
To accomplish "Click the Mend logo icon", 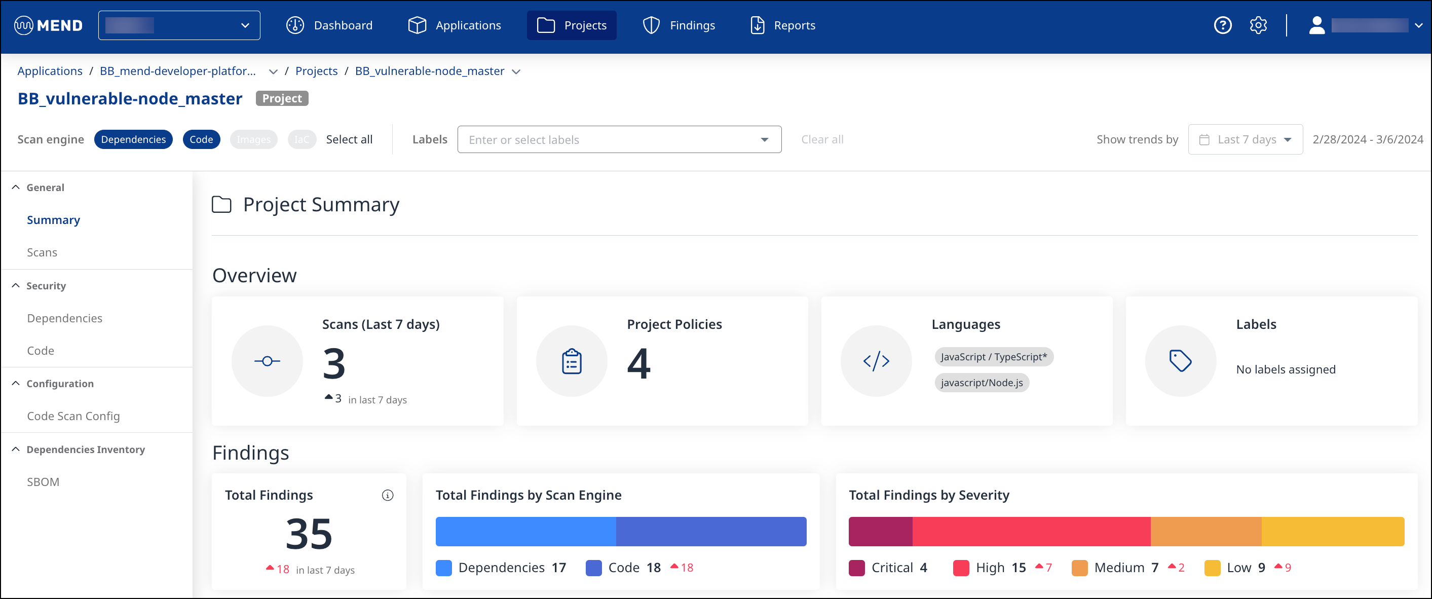I will [23, 25].
